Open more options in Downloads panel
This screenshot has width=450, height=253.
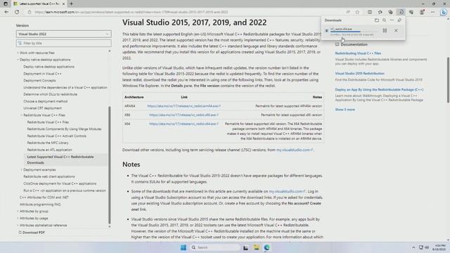pos(392,20)
